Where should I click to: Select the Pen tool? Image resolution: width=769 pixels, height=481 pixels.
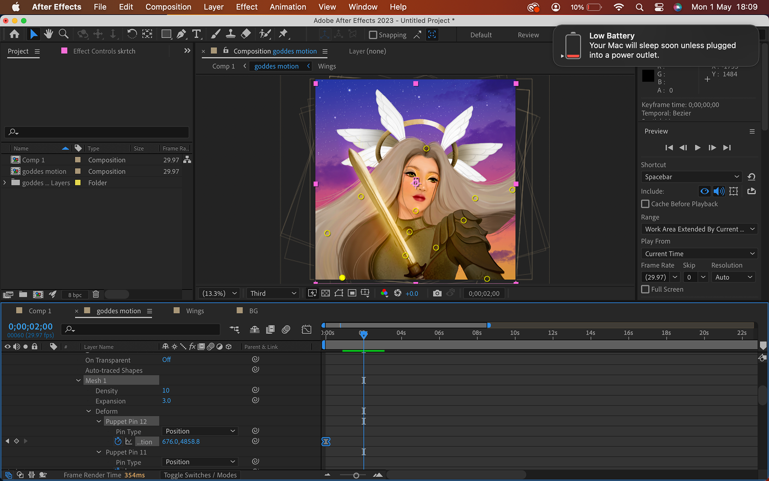(x=181, y=34)
